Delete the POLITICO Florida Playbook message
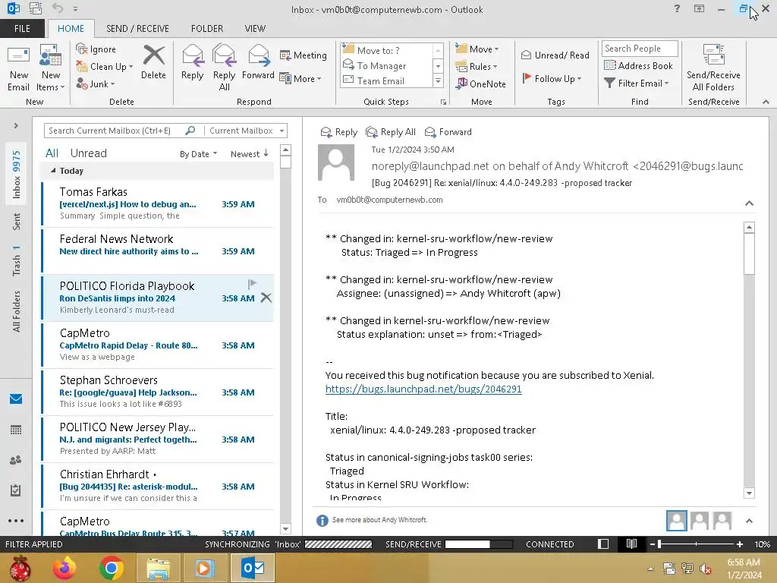The image size is (777, 583). (266, 298)
